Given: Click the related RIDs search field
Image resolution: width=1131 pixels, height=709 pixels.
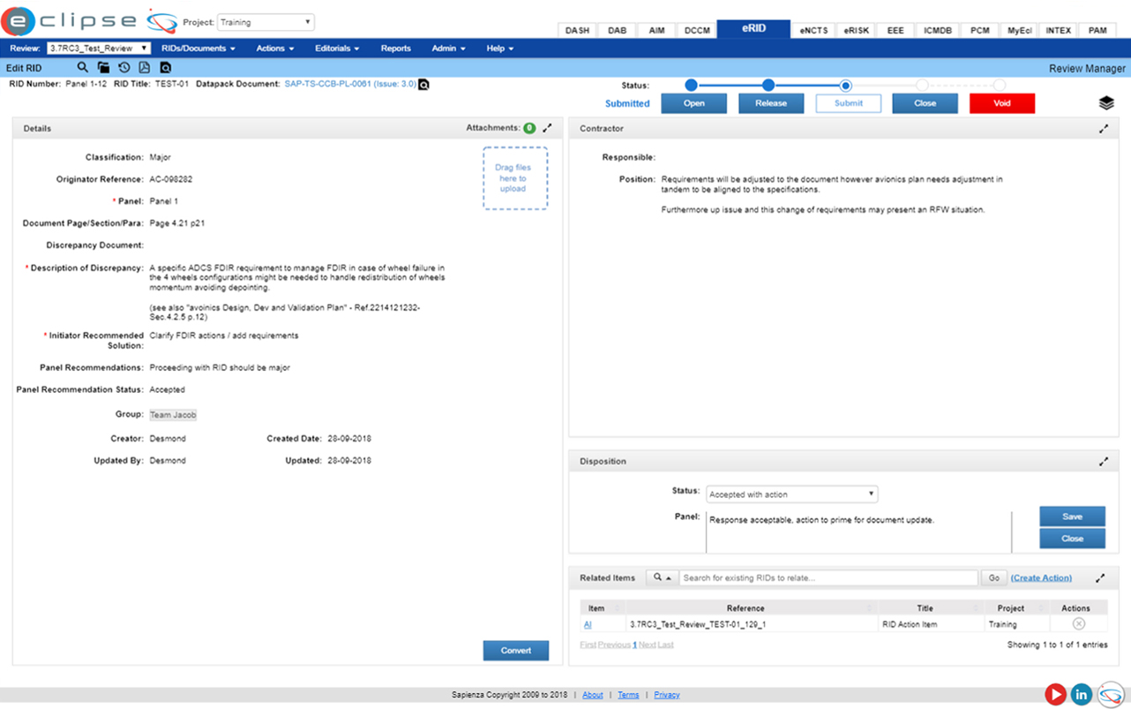Looking at the screenshot, I should tap(828, 577).
